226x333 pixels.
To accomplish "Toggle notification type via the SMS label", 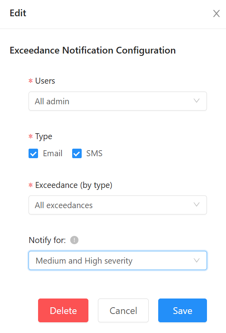I will (x=94, y=153).
